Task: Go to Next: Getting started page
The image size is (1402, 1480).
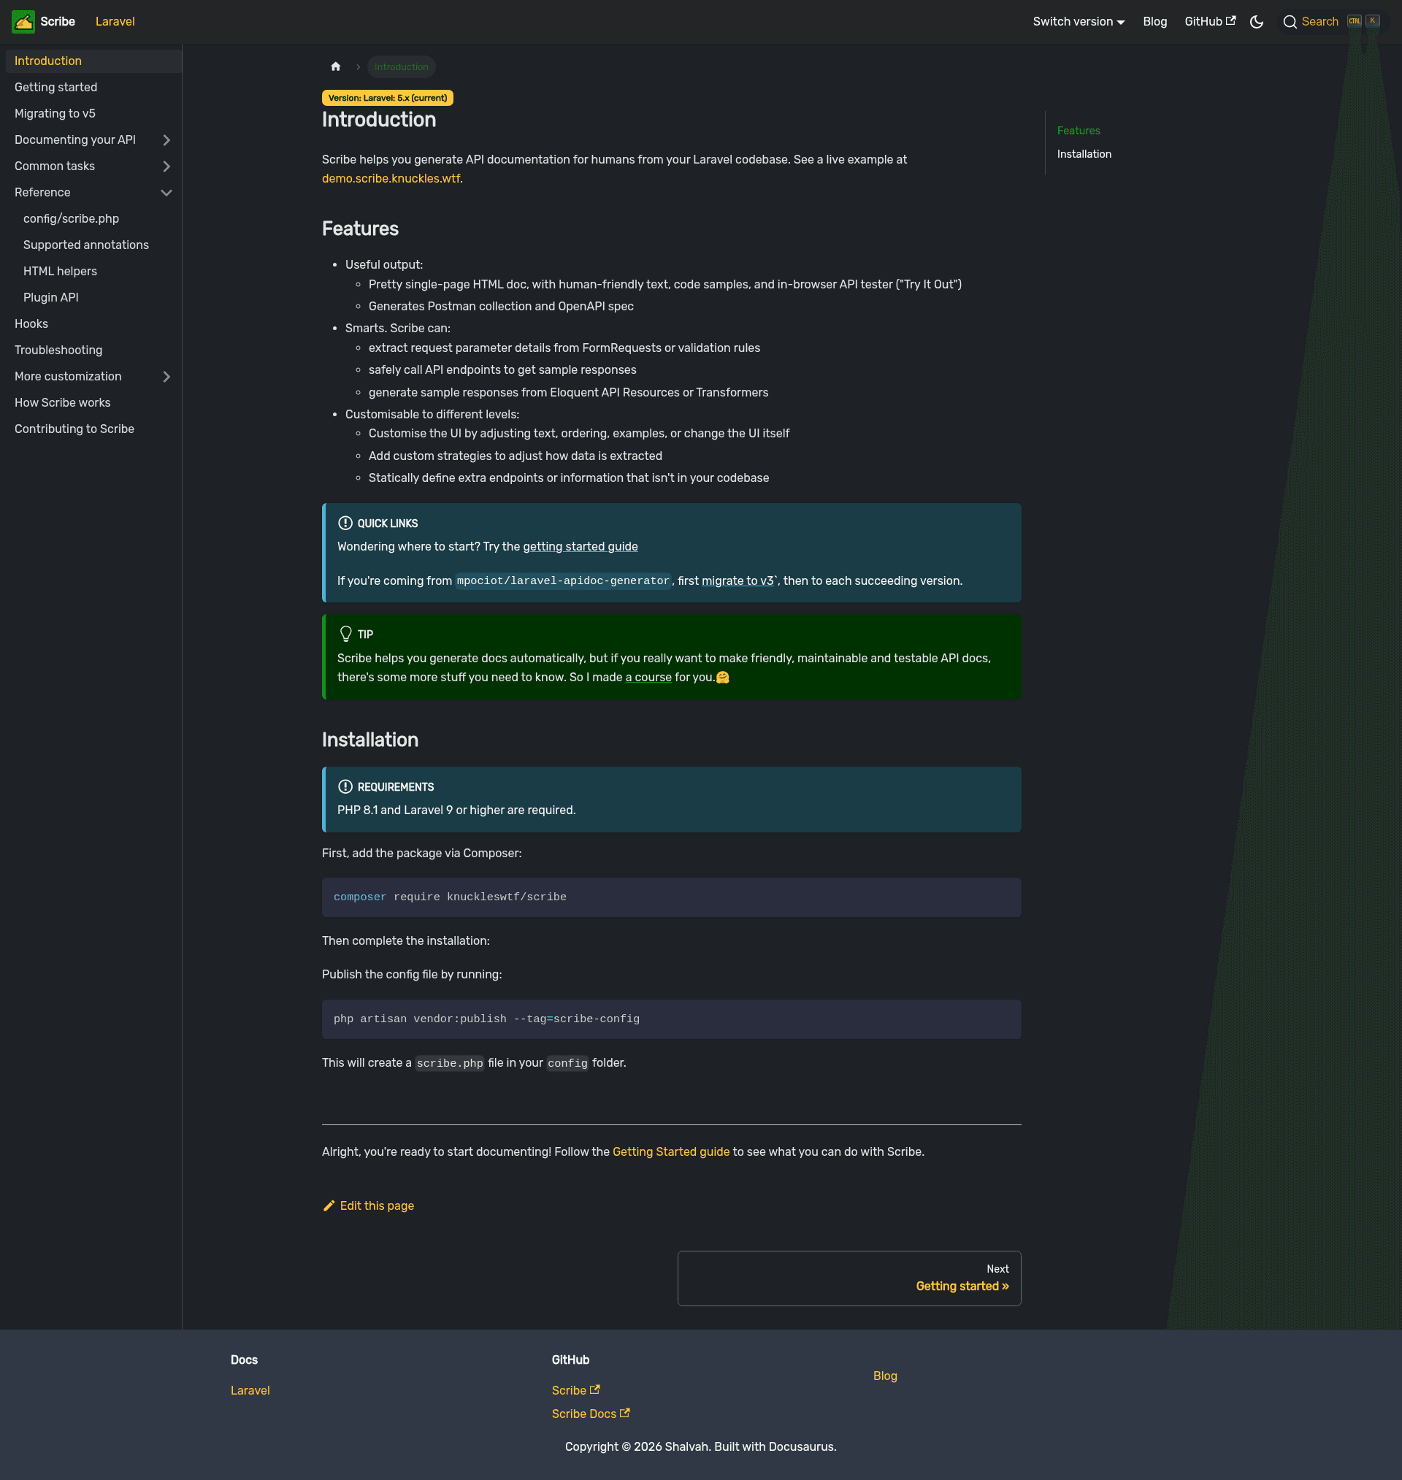Action: pyautogui.click(x=849, y=1278)
